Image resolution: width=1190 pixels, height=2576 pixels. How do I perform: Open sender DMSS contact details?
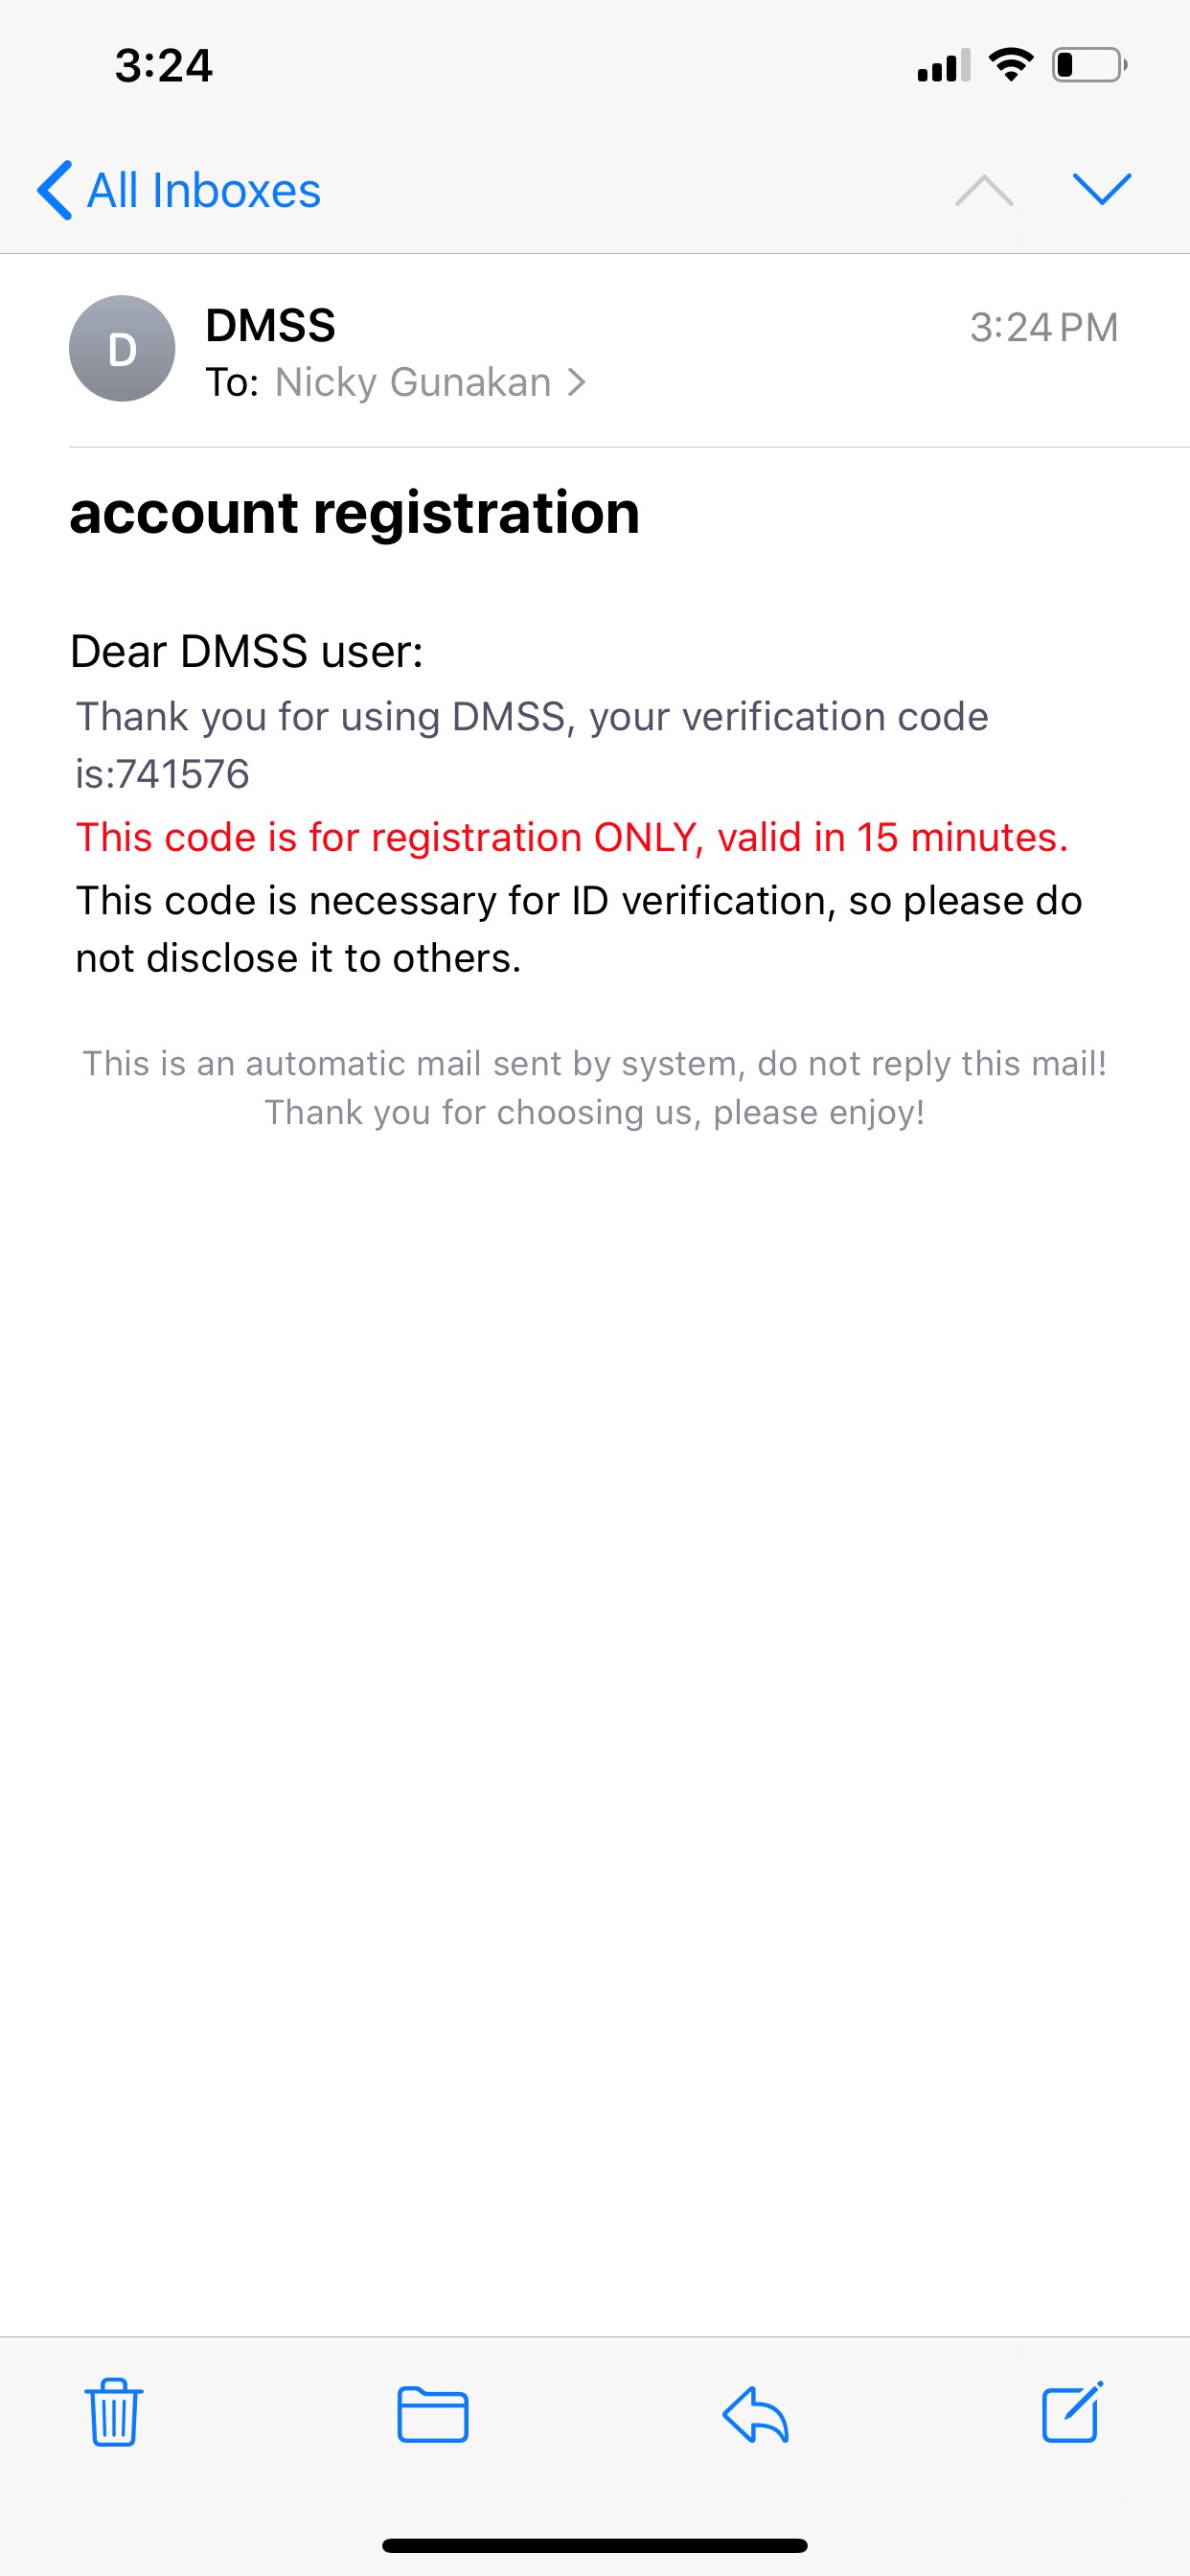coord(270,326)
